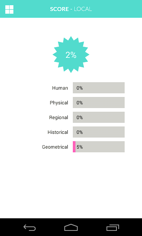
Task: Click the 0% value in Human bar
Action: 80,88
